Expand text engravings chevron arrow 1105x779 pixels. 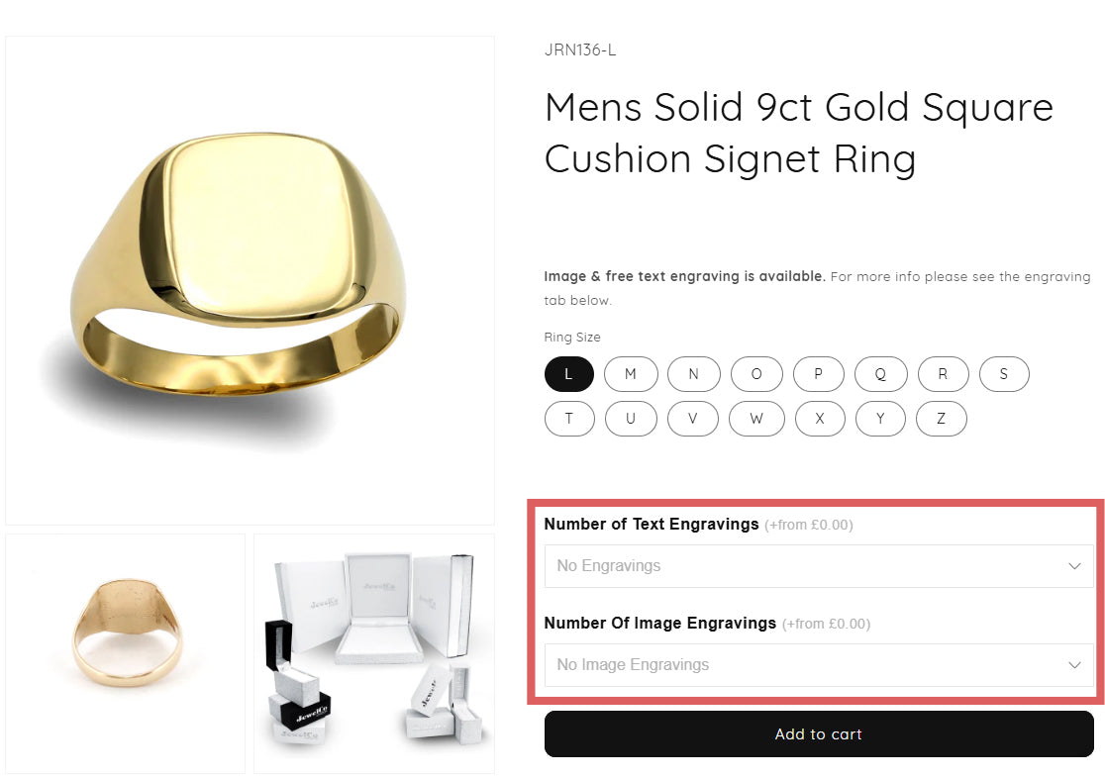click(x=1074, y=566)
